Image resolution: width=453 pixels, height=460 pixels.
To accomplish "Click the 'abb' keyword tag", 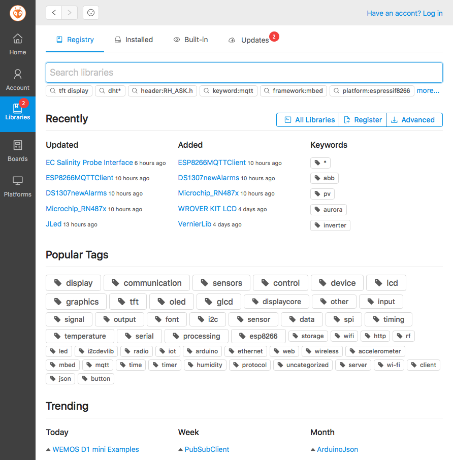I will [x=325, y=178].
